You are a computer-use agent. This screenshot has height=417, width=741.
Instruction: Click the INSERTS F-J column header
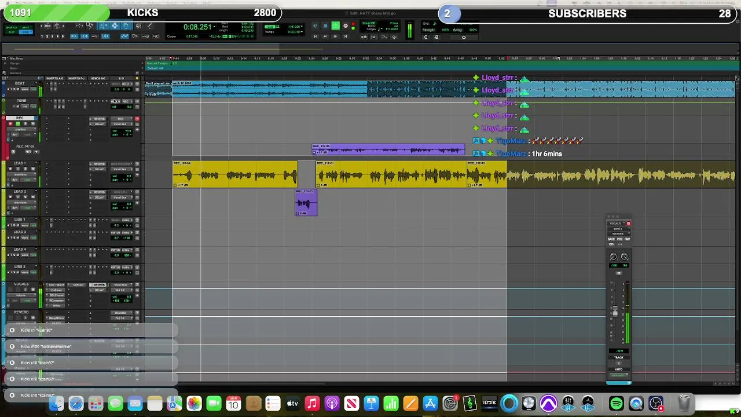click(x=76, y=78)
